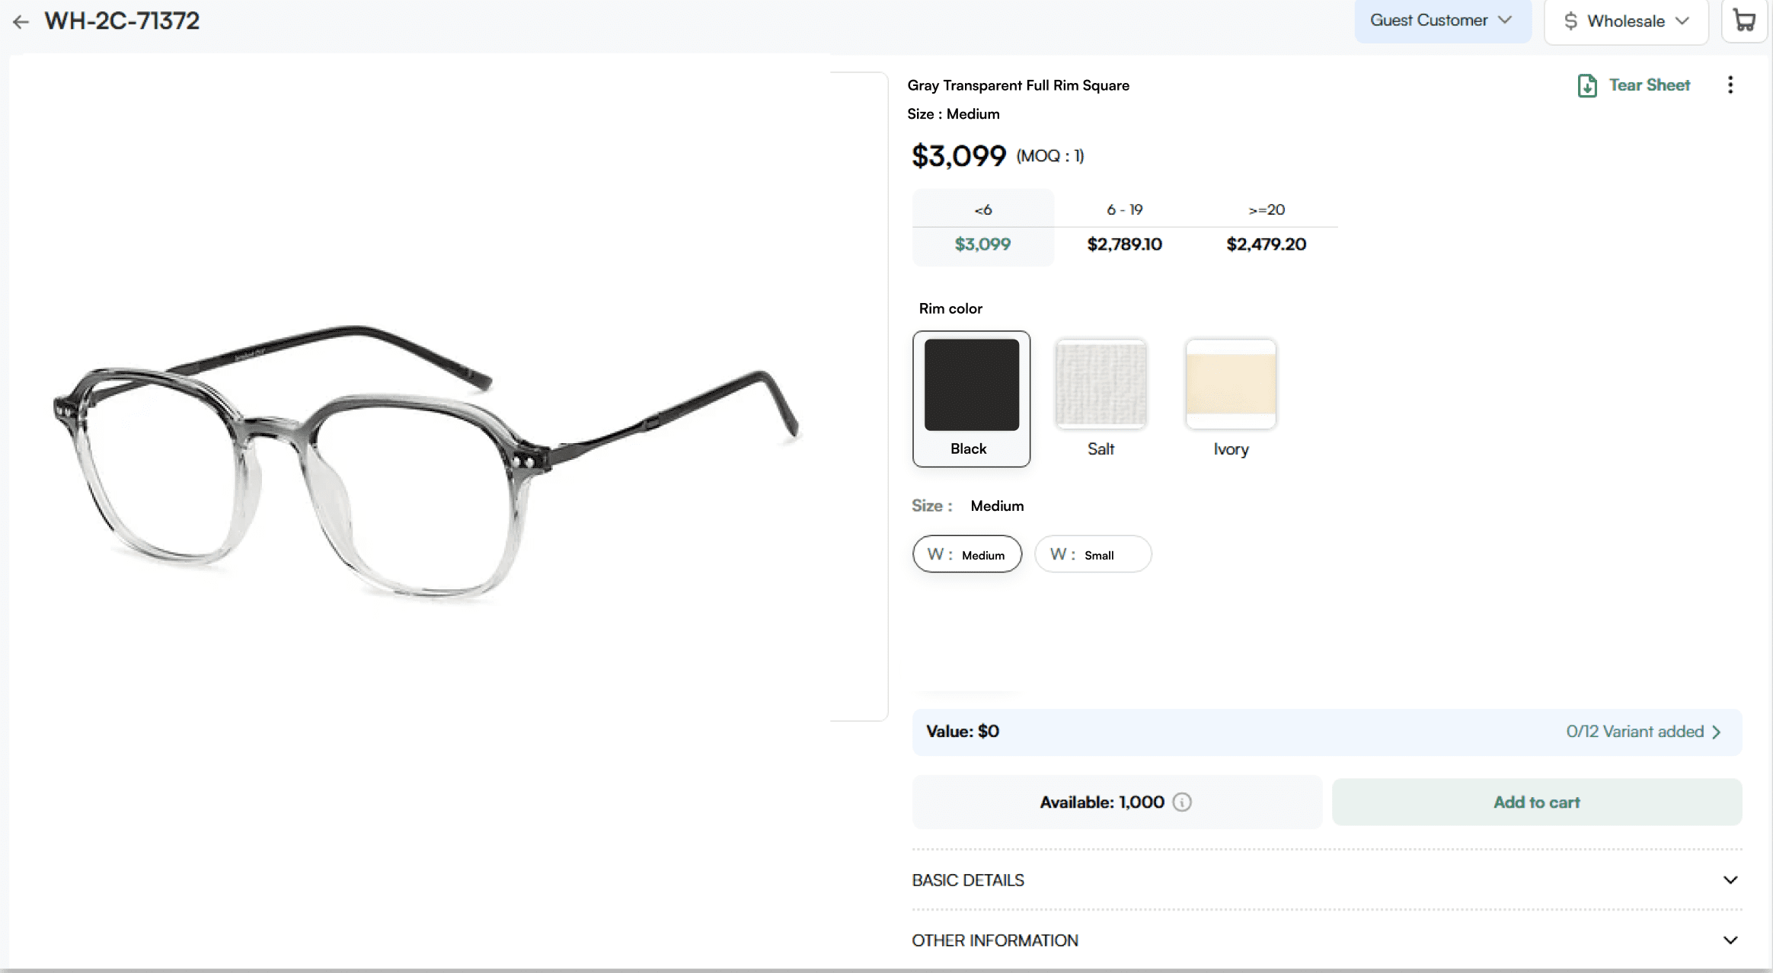Select the <6 quantity price tier
The image size is (1773, 973).
[x=983, y=228]
